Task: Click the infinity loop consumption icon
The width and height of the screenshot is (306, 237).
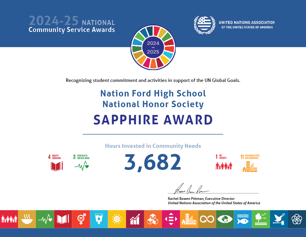Action: point(207,219)
